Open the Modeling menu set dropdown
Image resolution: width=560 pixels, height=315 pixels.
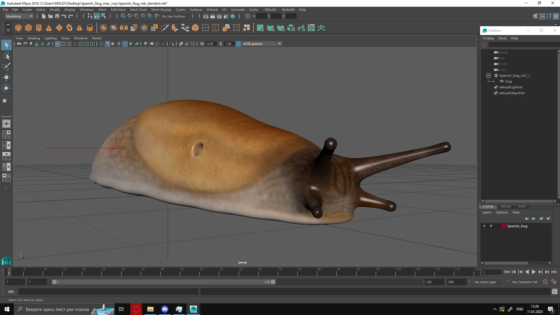[19, 16]
